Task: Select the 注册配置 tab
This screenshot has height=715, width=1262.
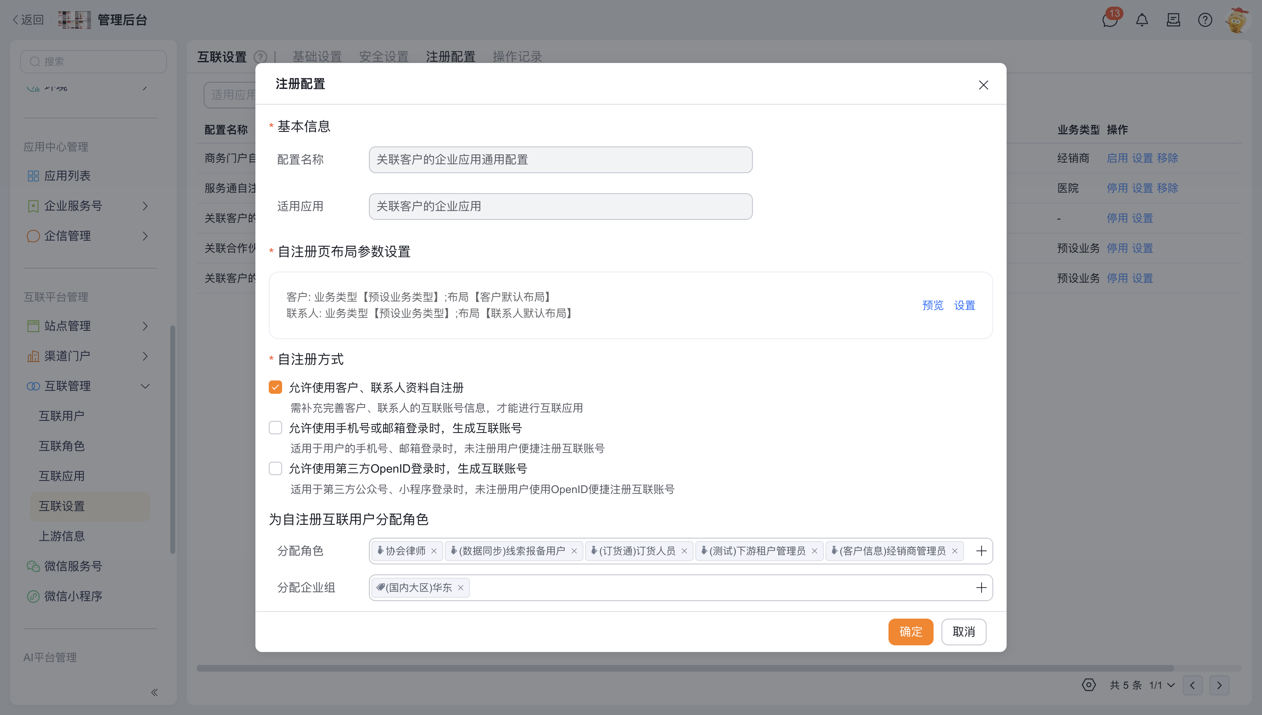Action: 450,57
